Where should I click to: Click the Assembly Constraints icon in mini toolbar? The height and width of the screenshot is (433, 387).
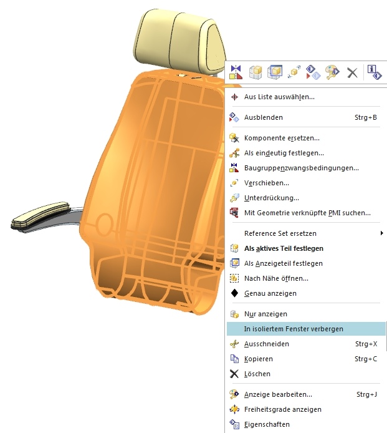(236, 72)
